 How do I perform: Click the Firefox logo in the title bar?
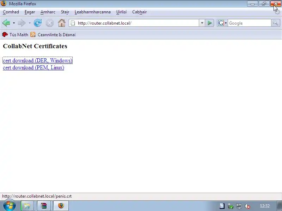4,3
